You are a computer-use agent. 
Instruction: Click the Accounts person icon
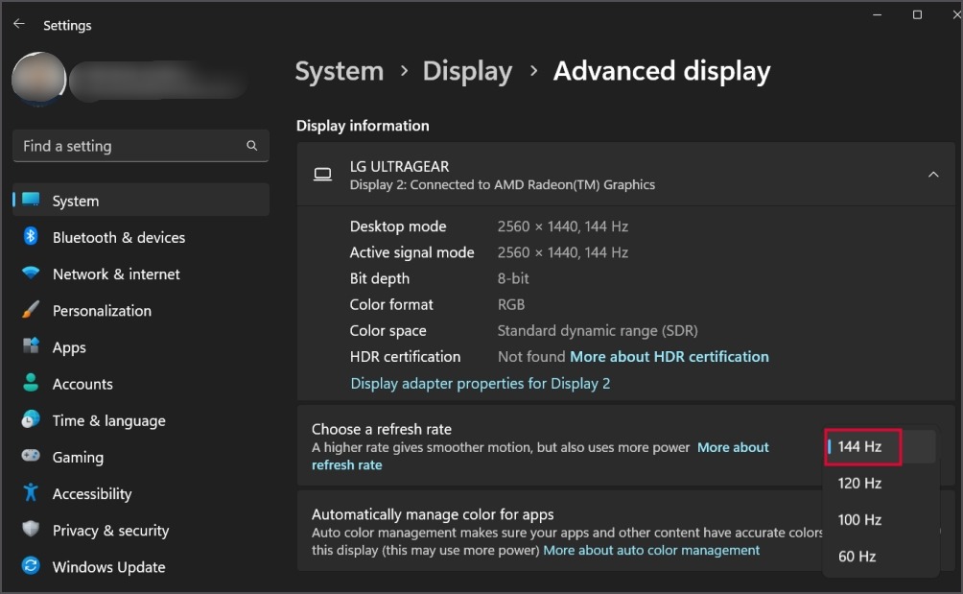click(31, 383)
